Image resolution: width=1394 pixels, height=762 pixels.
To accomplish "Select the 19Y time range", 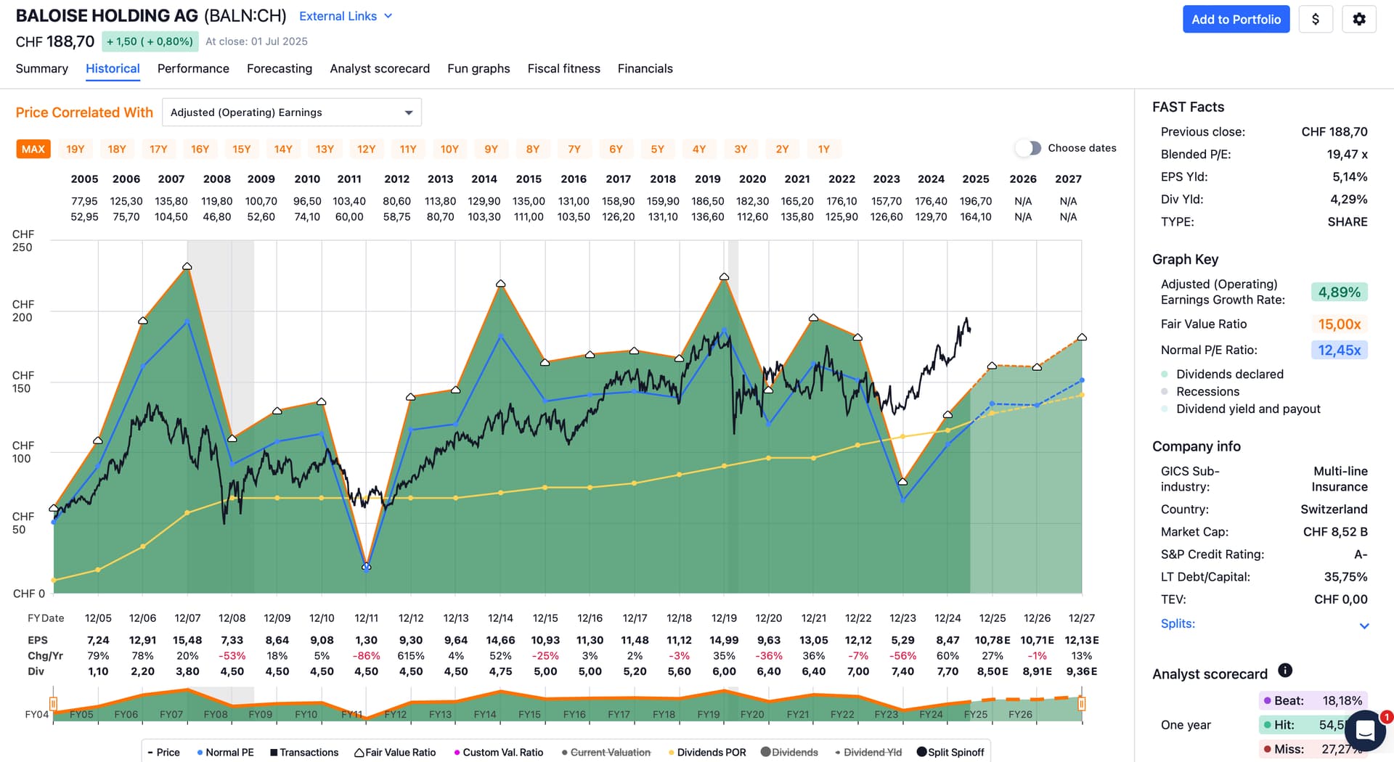I will coord(76,149).
